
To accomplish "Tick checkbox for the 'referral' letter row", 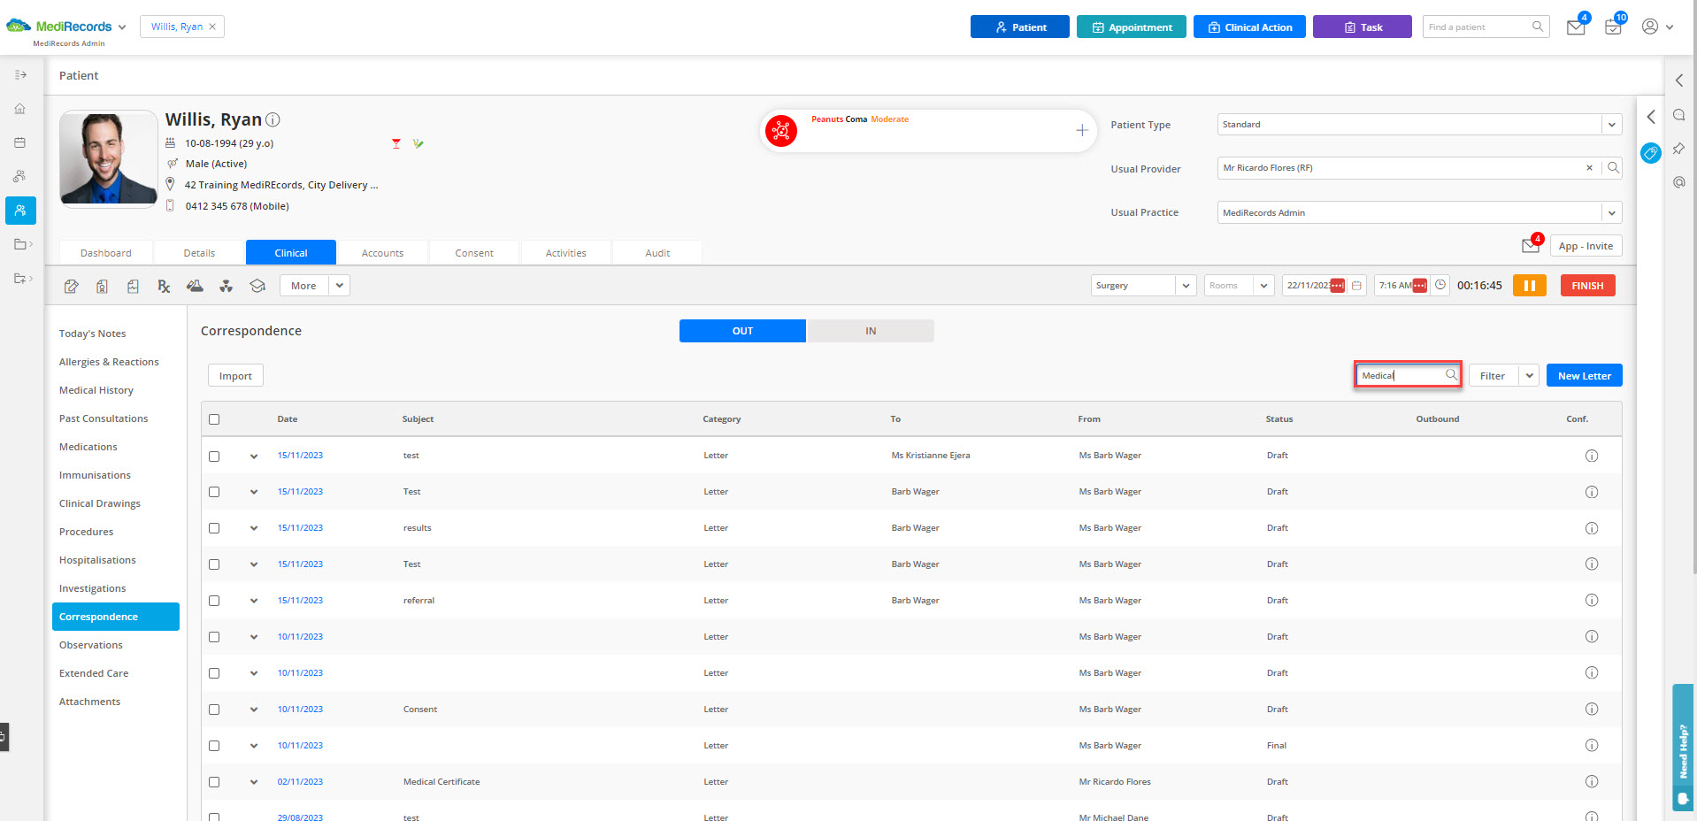I will (214, 601).
